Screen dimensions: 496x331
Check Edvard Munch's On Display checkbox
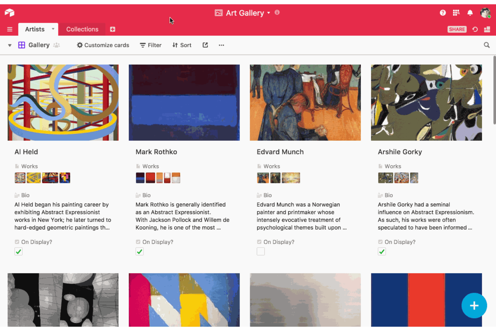pyautogui.click(x=261, y=252)
